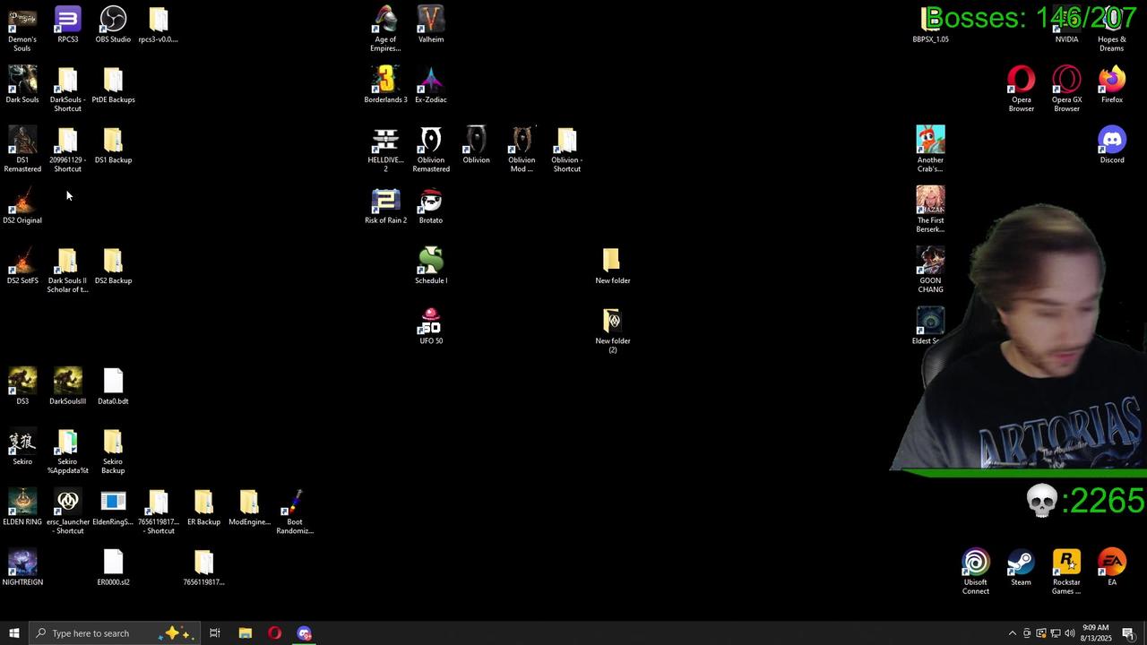1147x645 pixels.
Task: Select Oblivion Remastered shortcut
Action: coord(431,150)
